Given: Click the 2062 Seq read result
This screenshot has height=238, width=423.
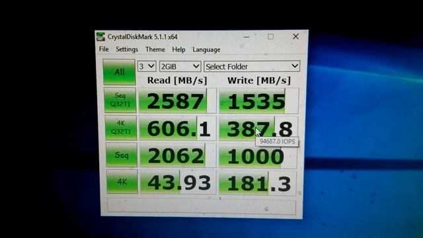Looking at the screenshot, I should (x=178, y=155).
